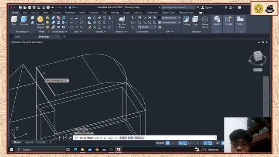
Task: Toggle snap mode in status bar
Action: pyautogui.click(x=172, y=143)
